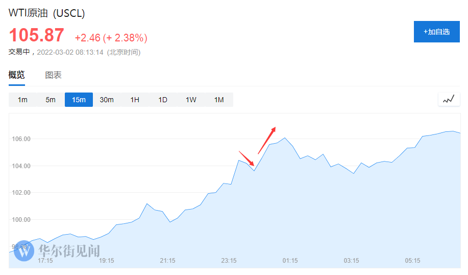This screenshot has width=468, height=275.
Task: Click the 106.00 price axis label
Action: point(21,139)
